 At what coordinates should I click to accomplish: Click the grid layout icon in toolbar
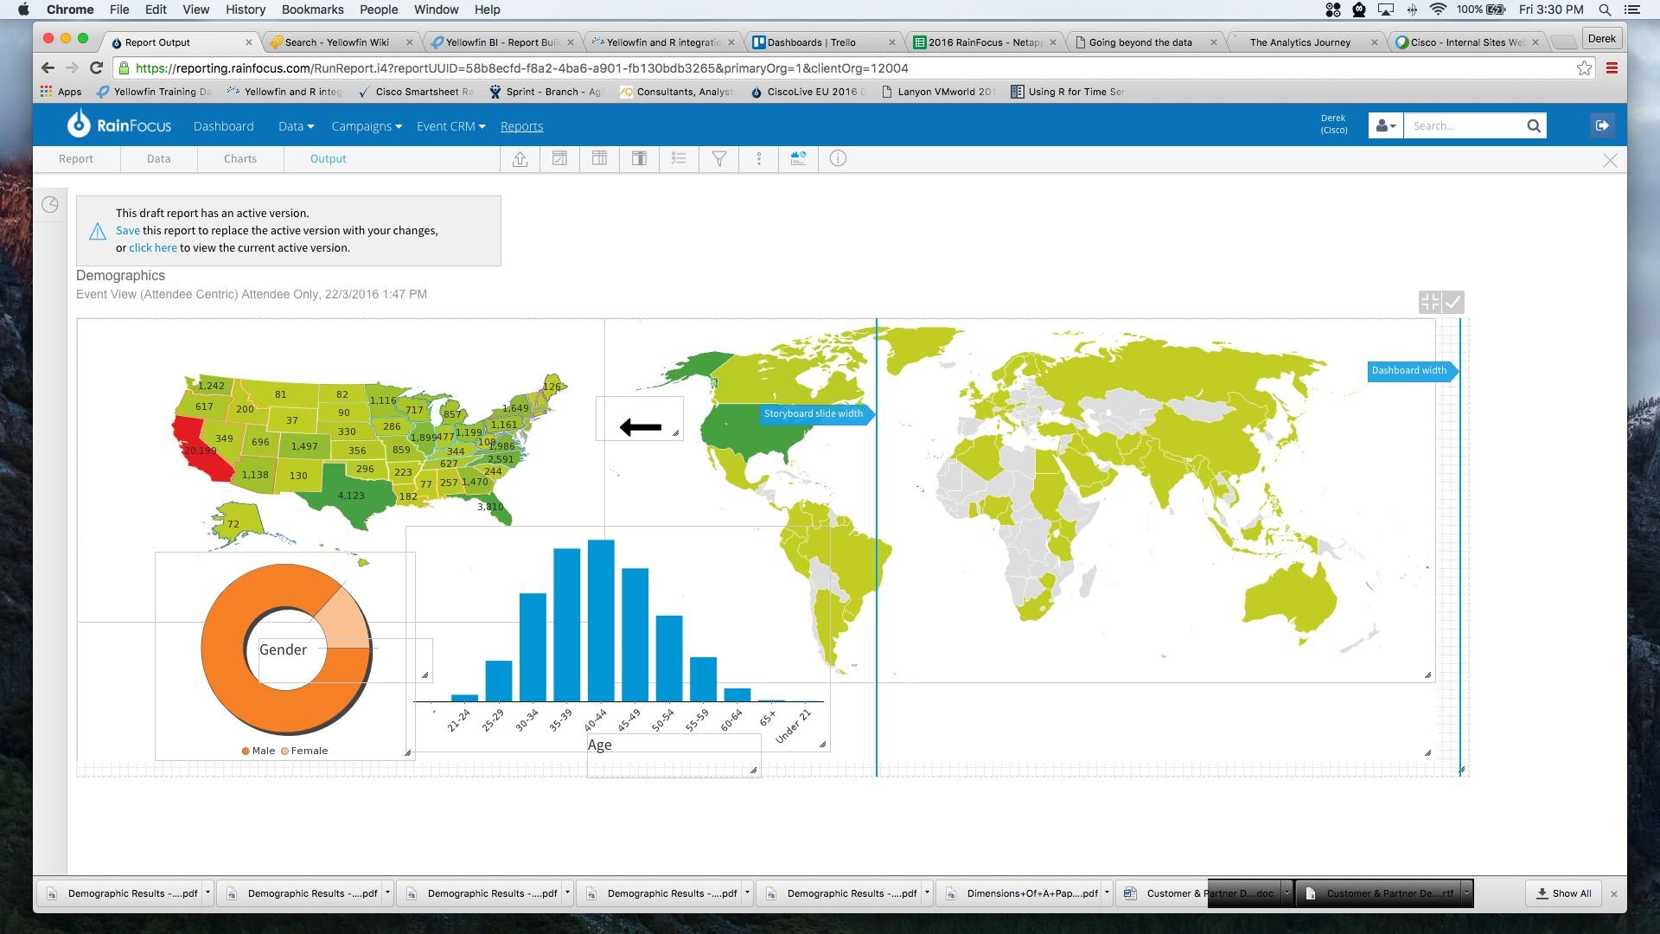(x=600, y=158)
